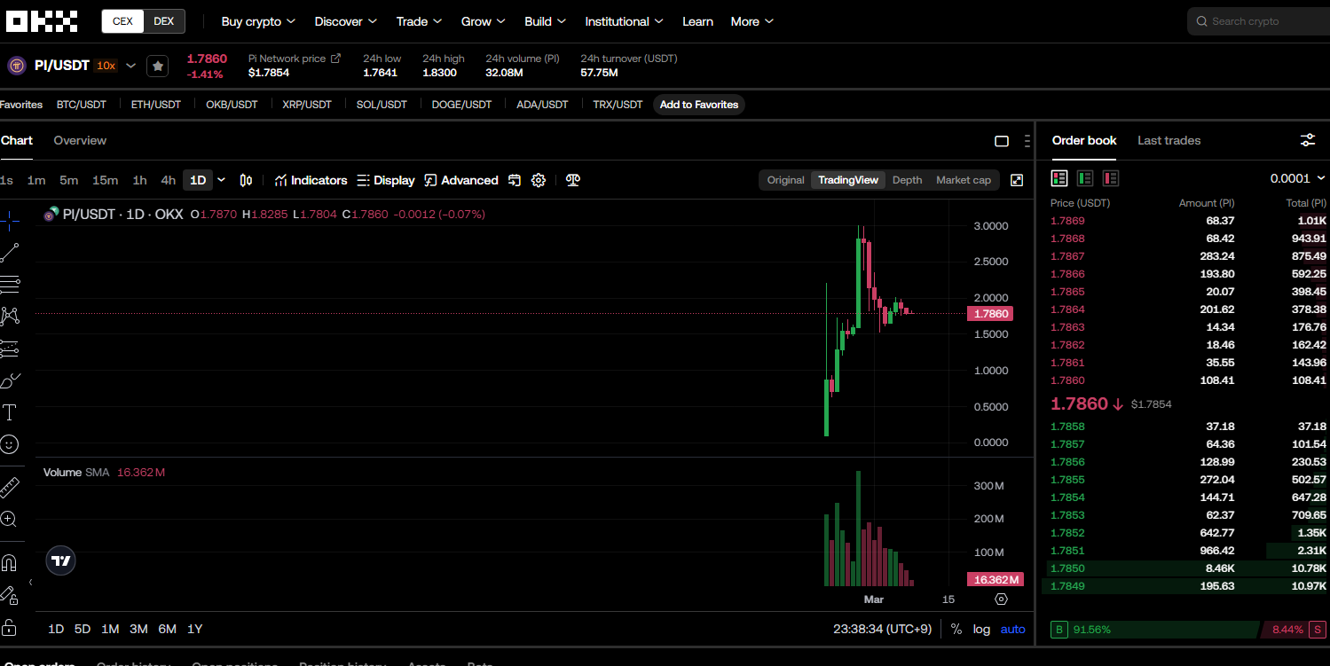
Task: Show only bids order book view
Action: coord(1085,178)
